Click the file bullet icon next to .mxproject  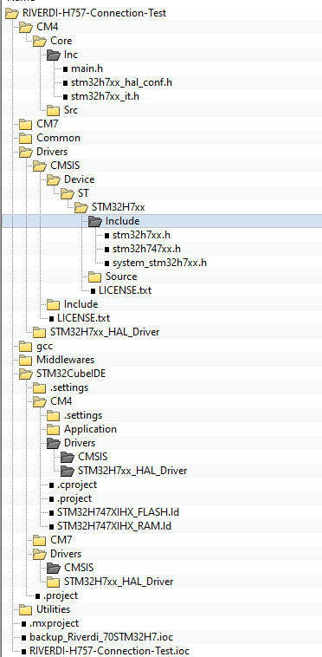24,623
